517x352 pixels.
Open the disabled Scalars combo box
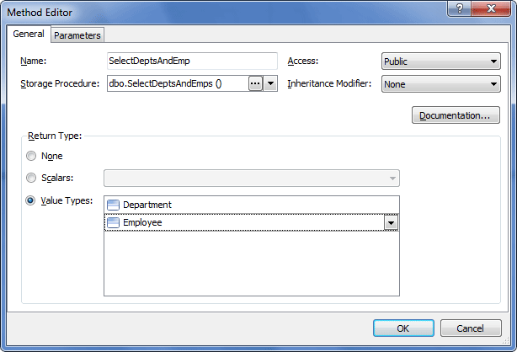252,179
